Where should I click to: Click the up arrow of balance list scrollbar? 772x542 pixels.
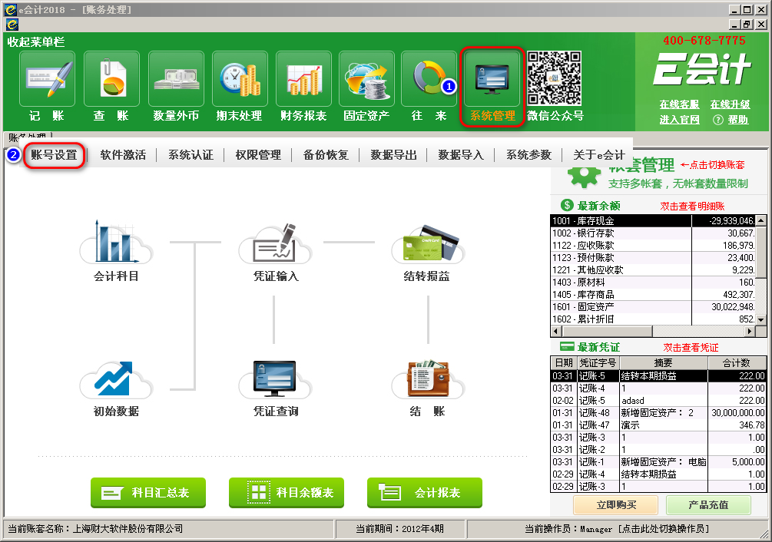pos(761,220)
